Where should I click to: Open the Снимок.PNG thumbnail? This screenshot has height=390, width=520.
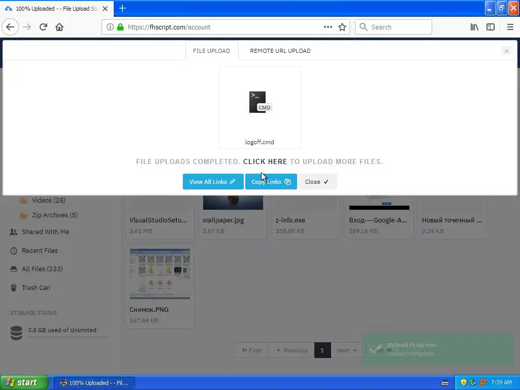[x=160, y=274]
